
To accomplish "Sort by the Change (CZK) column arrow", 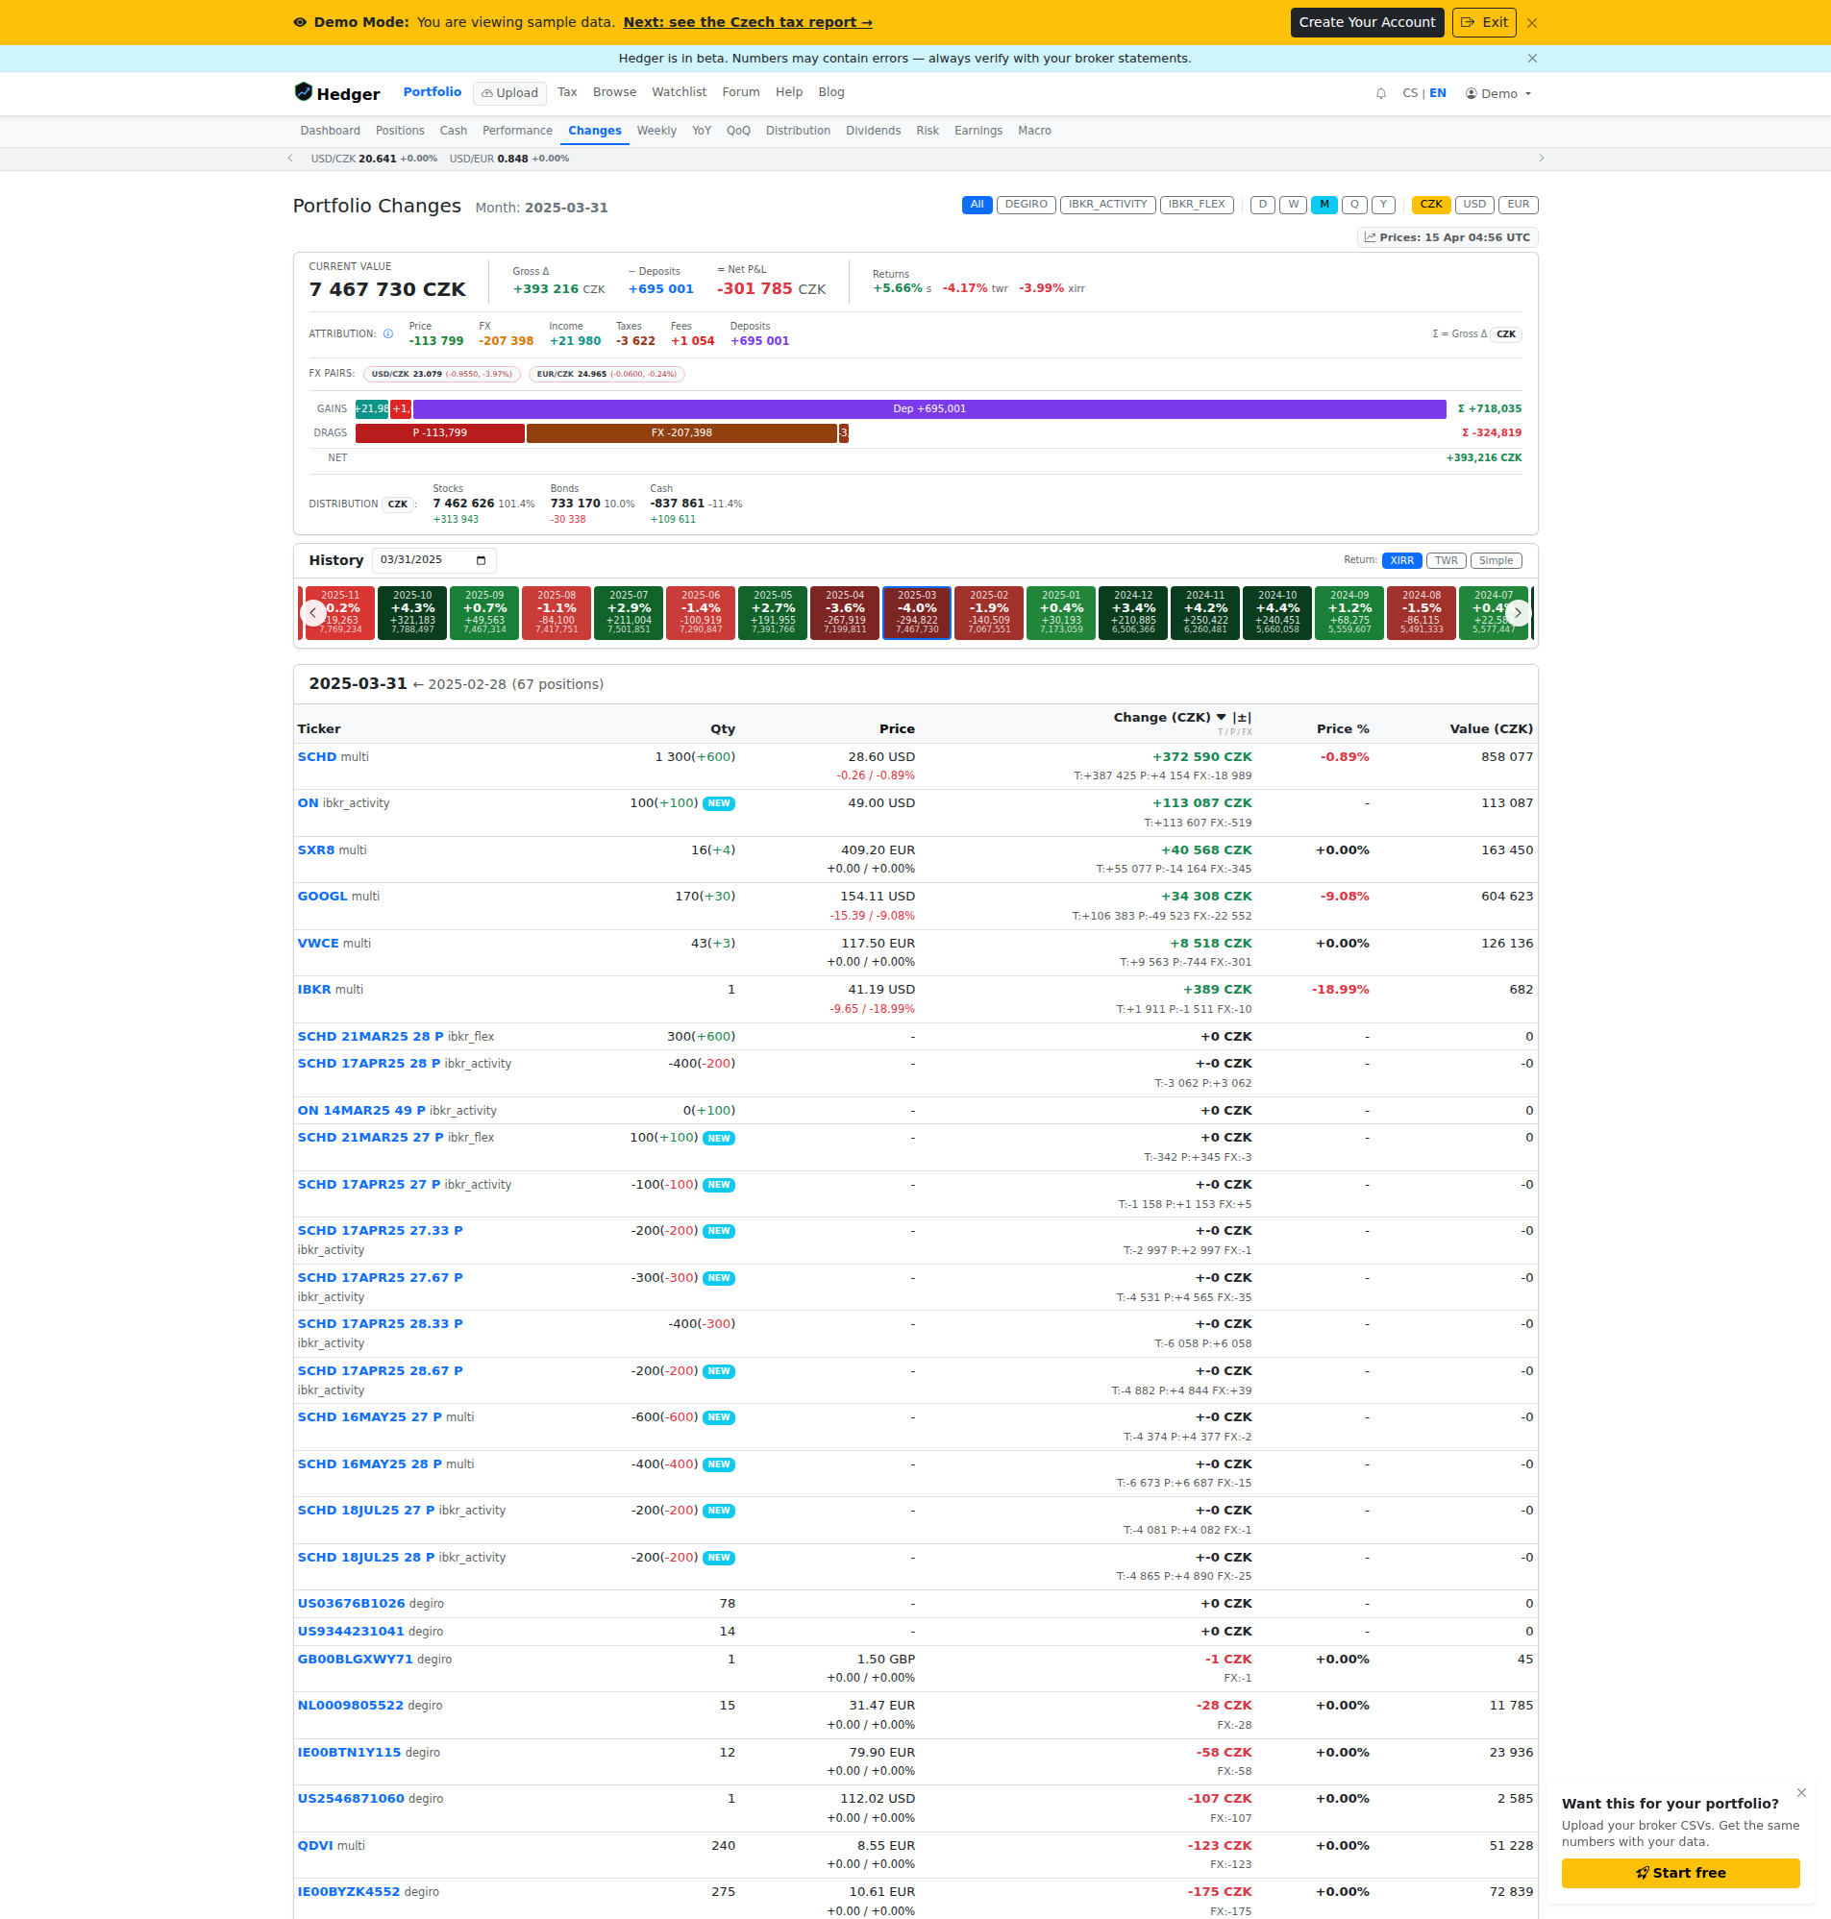I will (x=1221, y=717).
